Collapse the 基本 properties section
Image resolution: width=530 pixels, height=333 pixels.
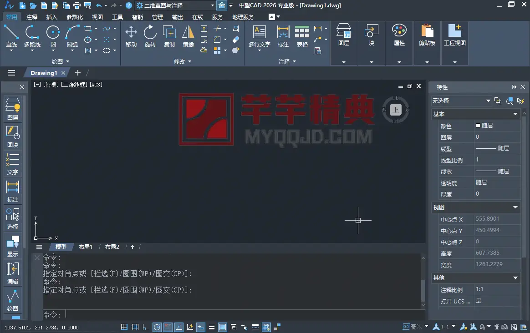[x=515, y=114]
